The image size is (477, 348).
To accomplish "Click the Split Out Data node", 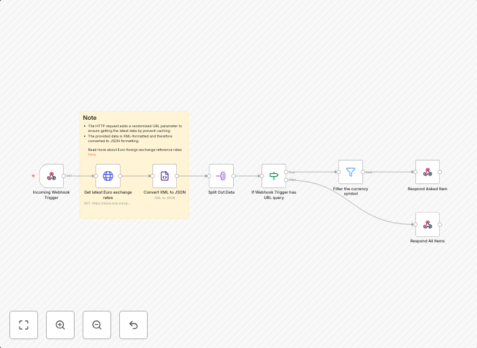I will coord(221,176).
